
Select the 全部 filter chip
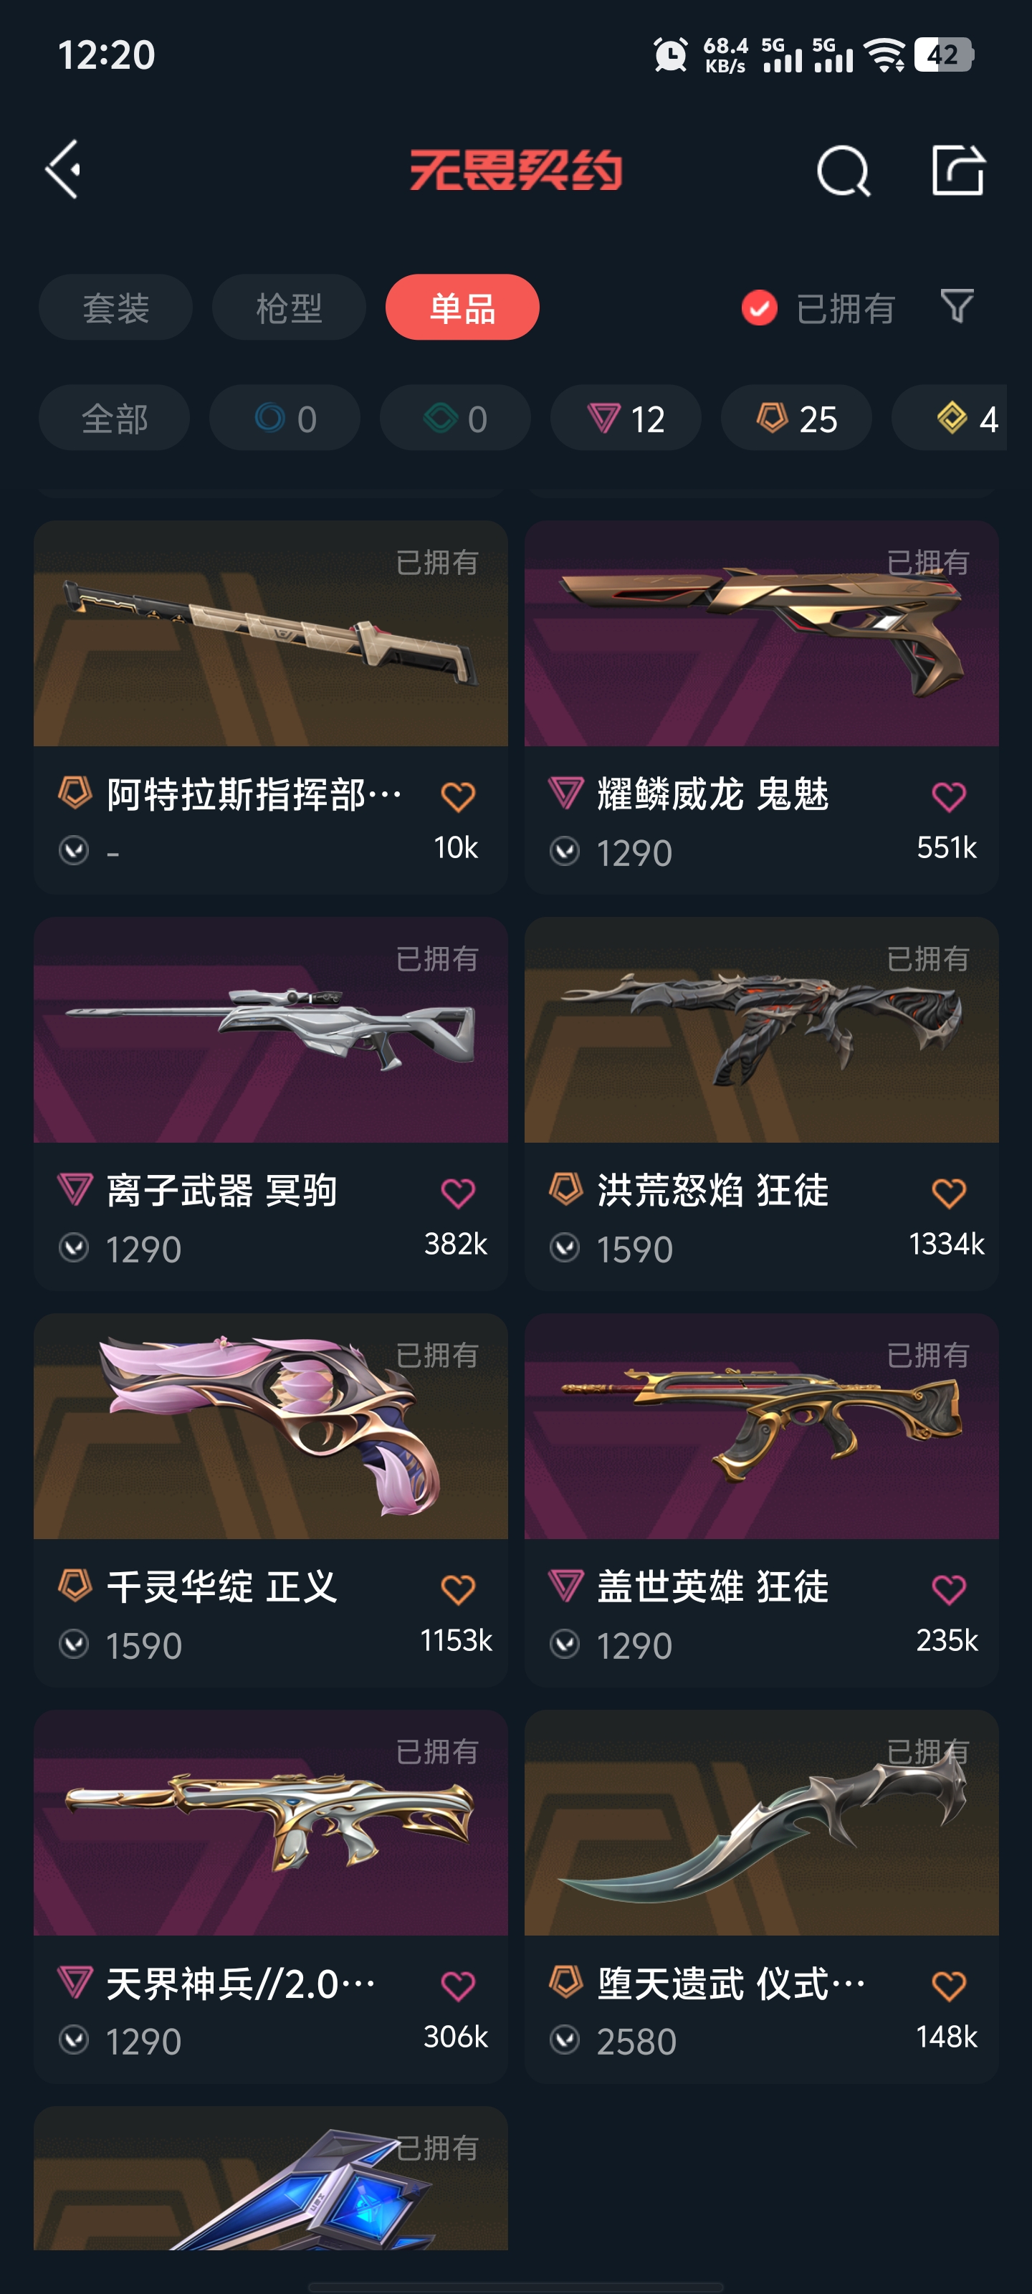pyautogui.click(x=114, y=418)
